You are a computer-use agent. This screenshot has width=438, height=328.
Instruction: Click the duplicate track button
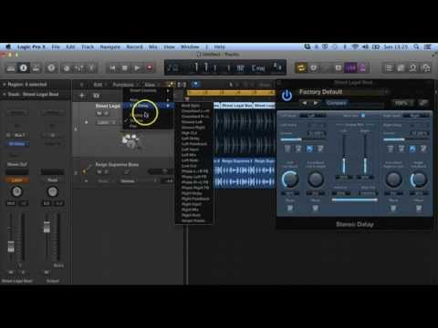coord(96,96)
